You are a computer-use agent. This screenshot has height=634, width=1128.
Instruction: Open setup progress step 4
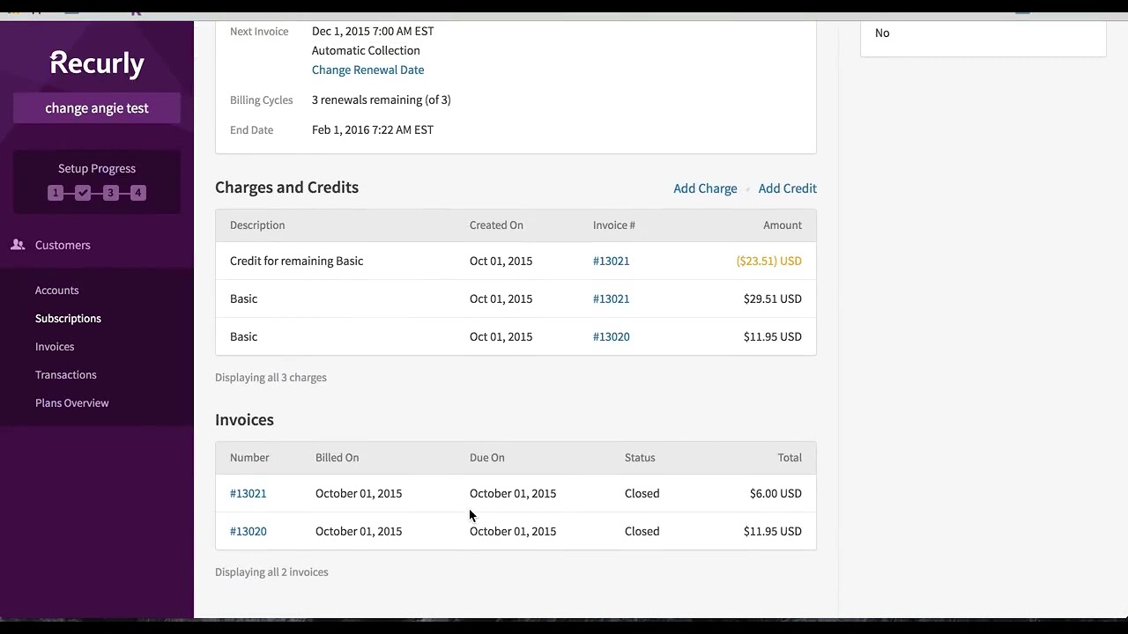click(x=137, y=193)
